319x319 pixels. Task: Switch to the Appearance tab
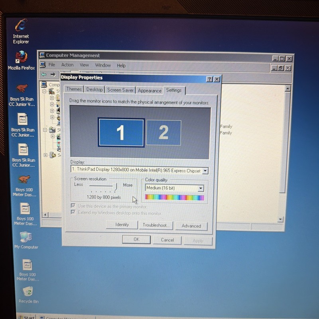(x=150, y=91)
